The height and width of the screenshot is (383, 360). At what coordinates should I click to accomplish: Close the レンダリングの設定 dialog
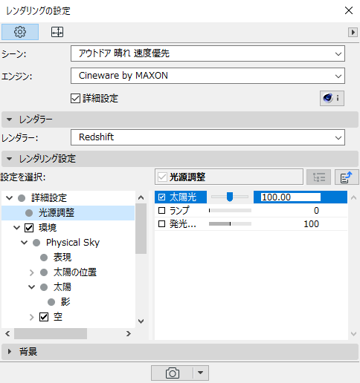tap(349, 10)
